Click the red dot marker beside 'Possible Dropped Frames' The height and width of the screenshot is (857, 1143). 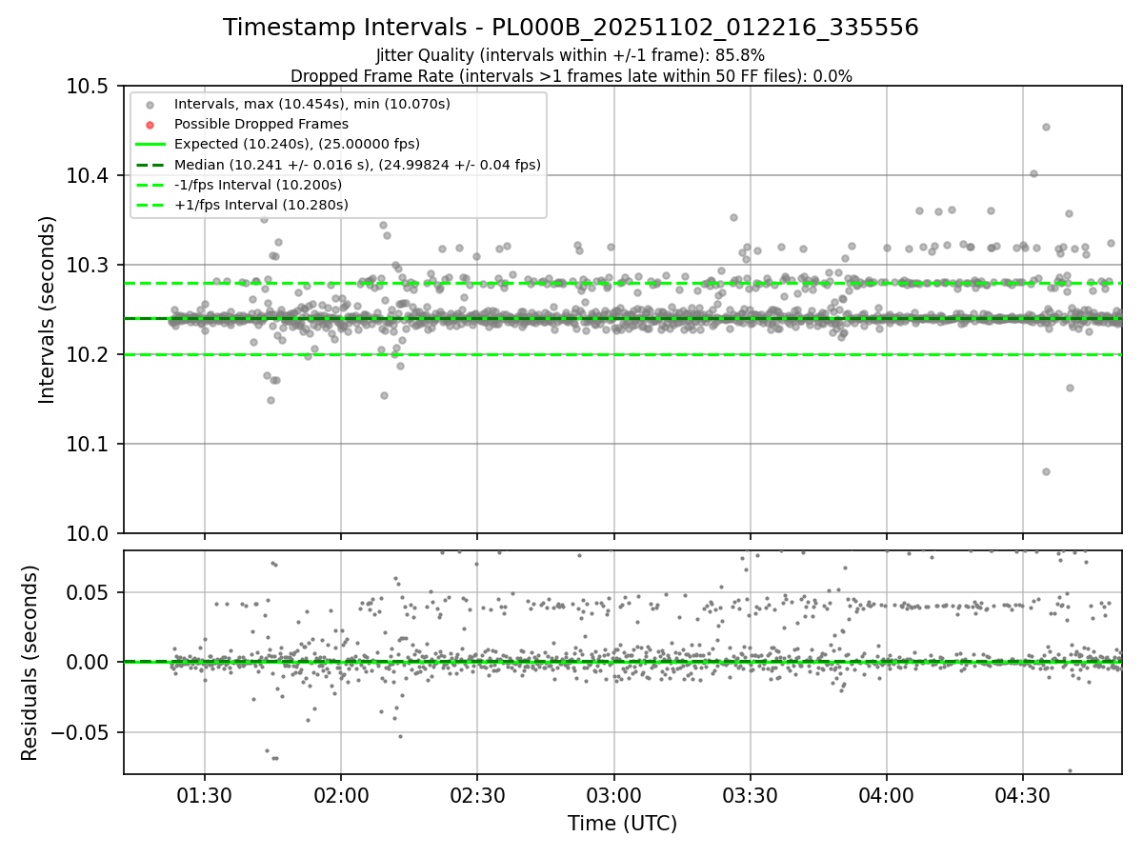[x=150, y=124]
